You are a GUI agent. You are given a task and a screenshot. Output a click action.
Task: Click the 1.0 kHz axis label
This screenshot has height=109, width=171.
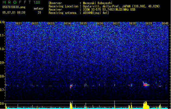tap(2, 49)
